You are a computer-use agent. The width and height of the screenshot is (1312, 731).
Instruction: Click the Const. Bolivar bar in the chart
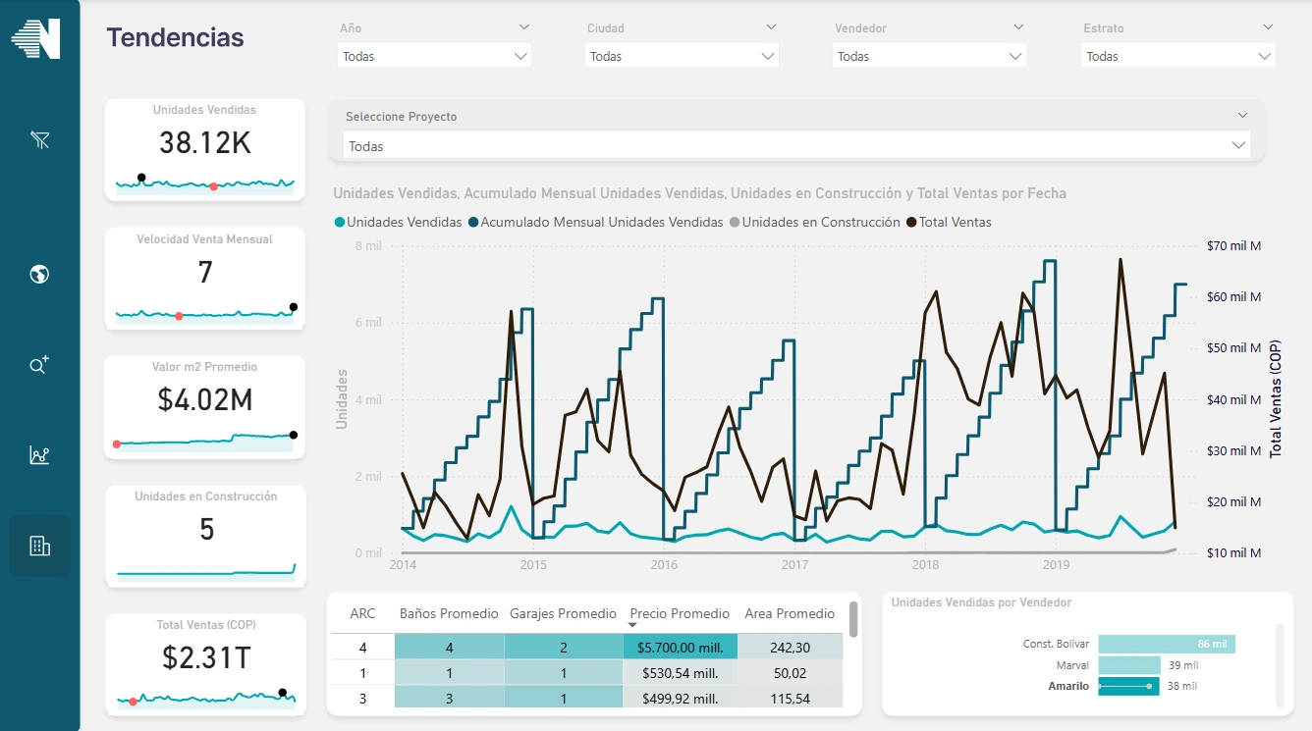tap(1166, 645)
